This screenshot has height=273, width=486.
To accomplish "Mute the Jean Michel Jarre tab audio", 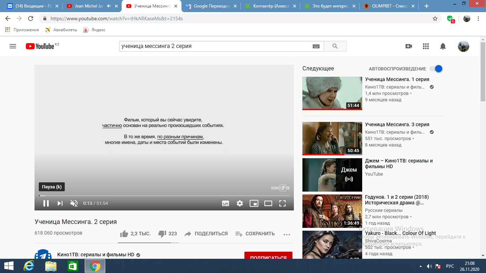I will [x=109, y=6].
